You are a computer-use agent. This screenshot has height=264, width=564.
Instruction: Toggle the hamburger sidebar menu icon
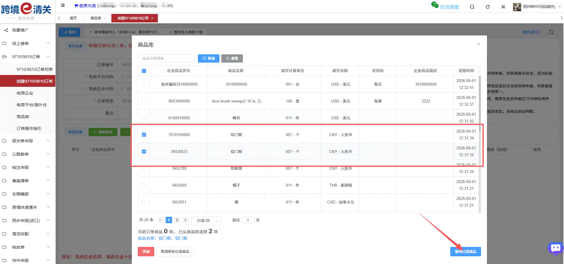pos(63,5)
